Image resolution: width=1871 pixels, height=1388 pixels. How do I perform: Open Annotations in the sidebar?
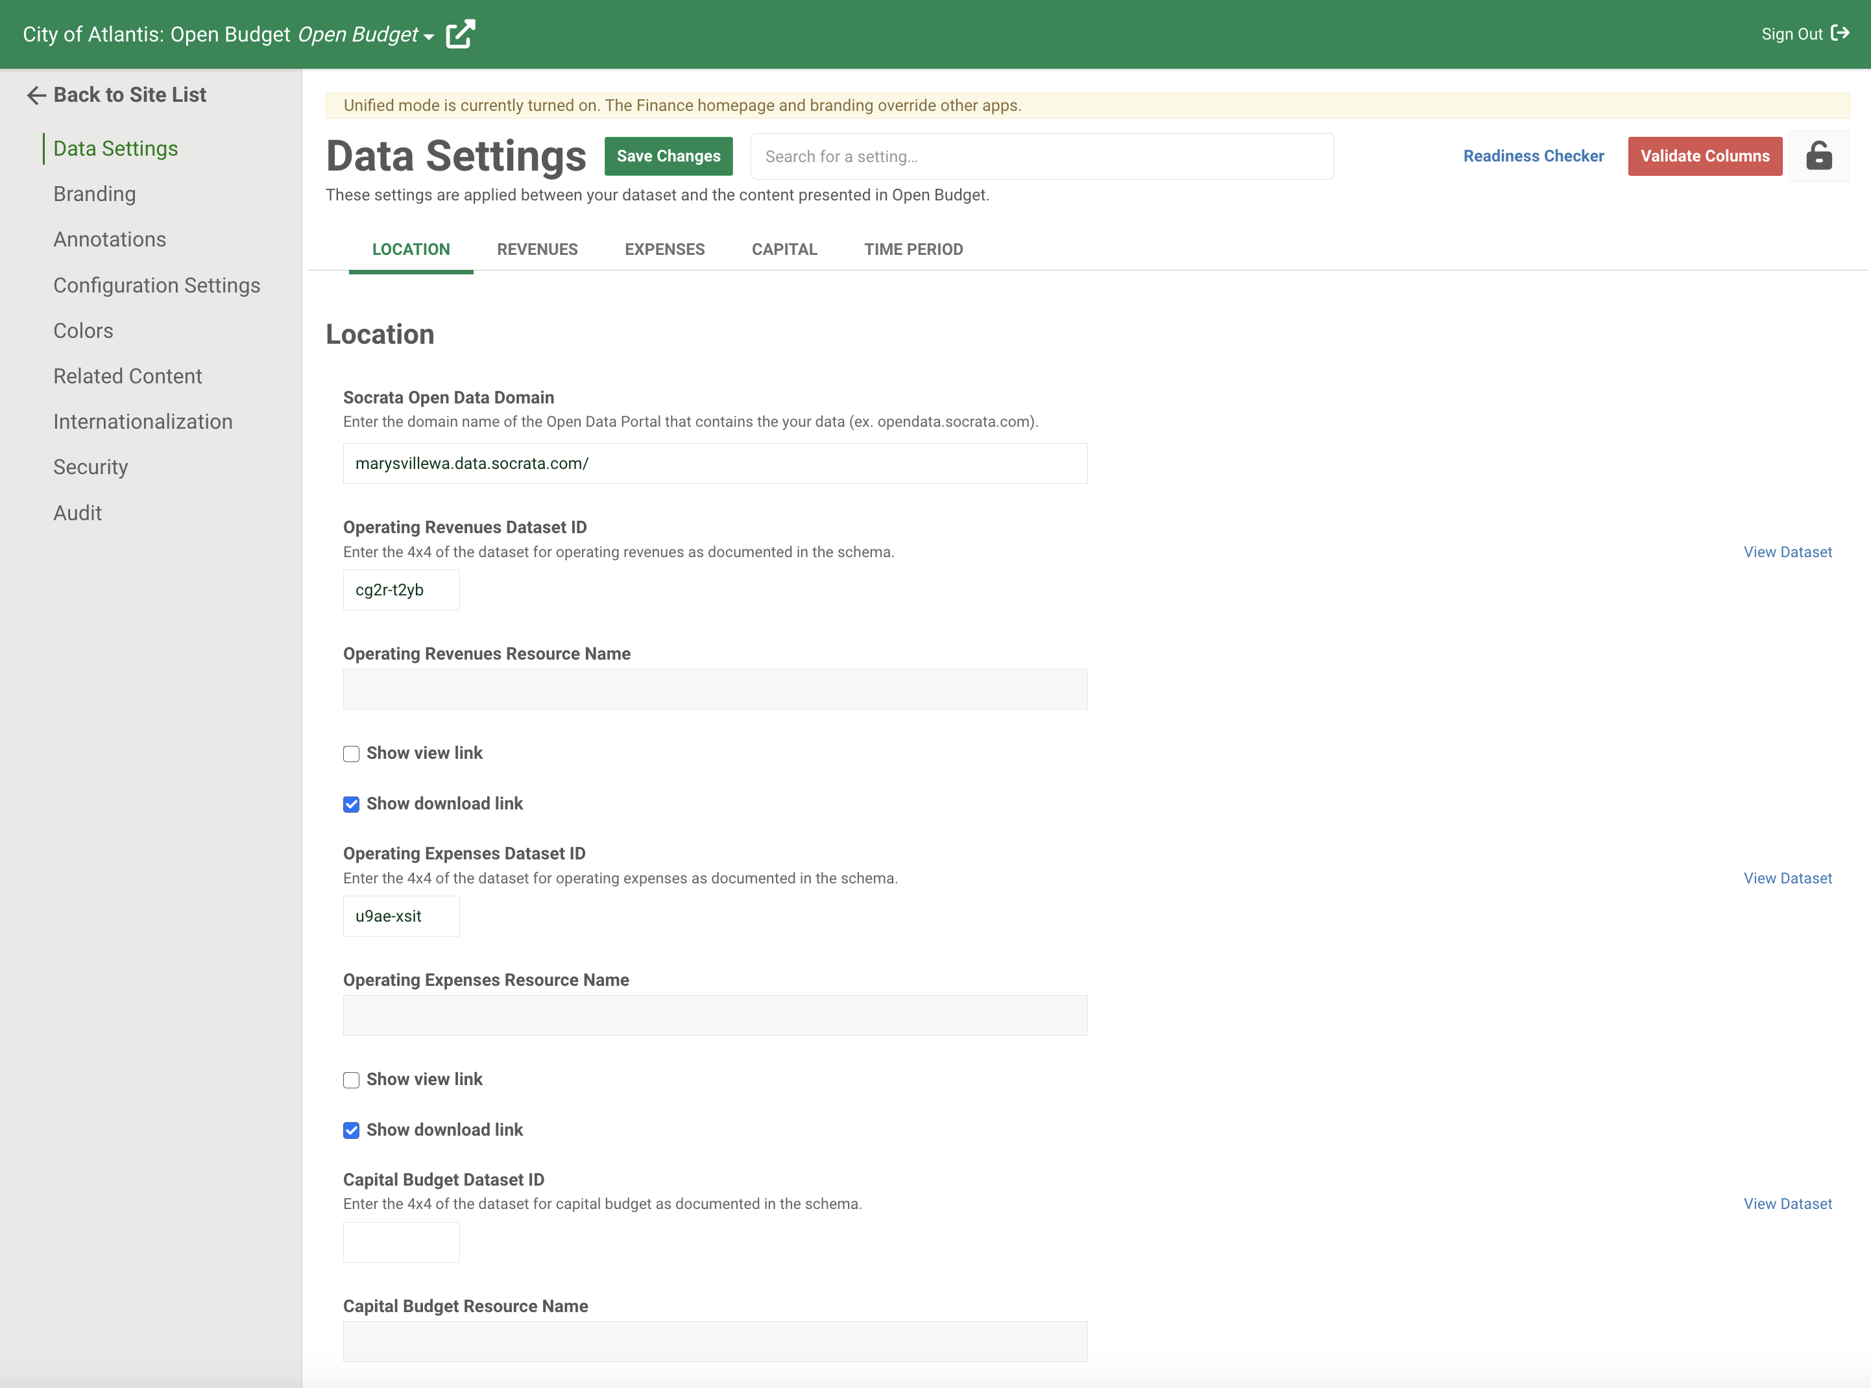tap(110, 239)
